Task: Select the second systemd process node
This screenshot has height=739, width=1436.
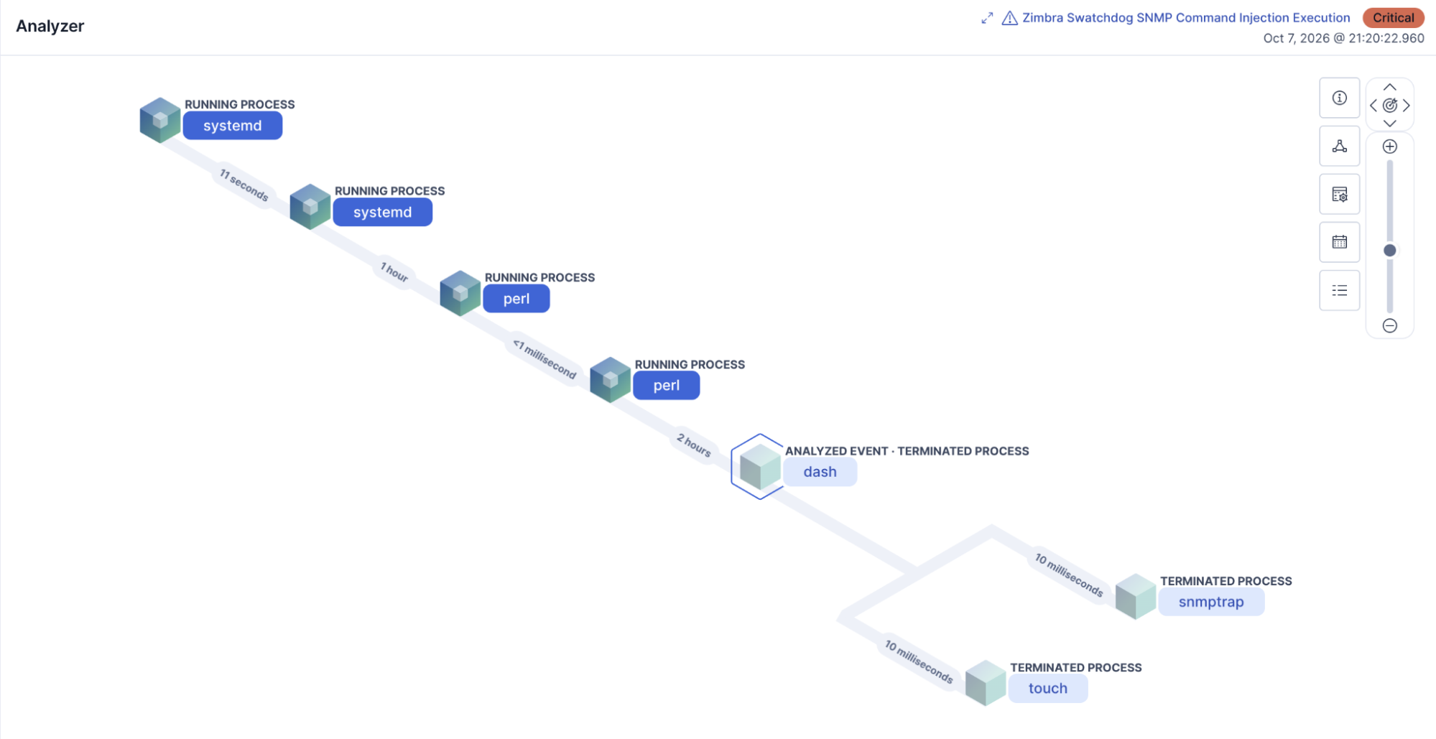Action: pos(382,213)
